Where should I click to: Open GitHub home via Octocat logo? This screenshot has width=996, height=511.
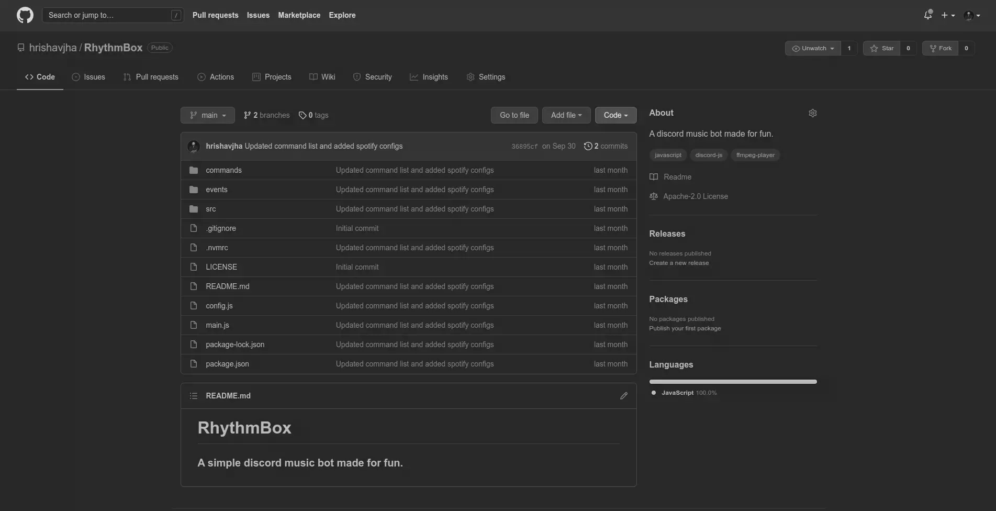point(25,15)
